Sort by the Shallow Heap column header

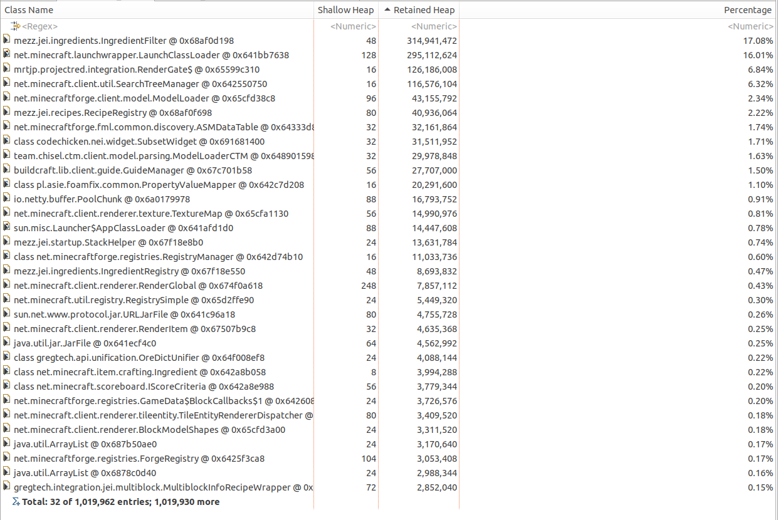click(345, 9)
